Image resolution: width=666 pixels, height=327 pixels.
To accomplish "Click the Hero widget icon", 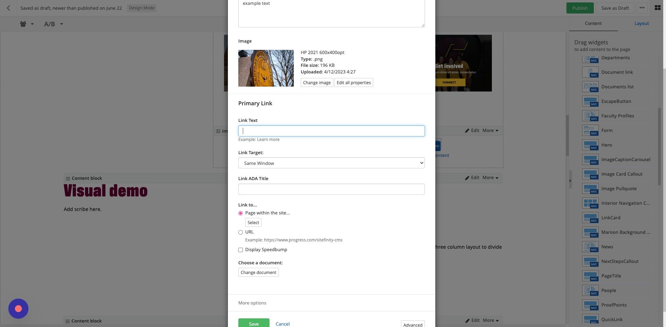I will (590, 145).
